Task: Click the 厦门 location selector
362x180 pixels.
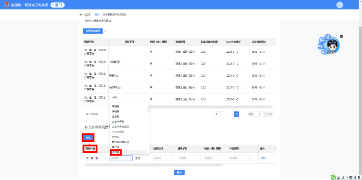Action: tap(57, 5)
